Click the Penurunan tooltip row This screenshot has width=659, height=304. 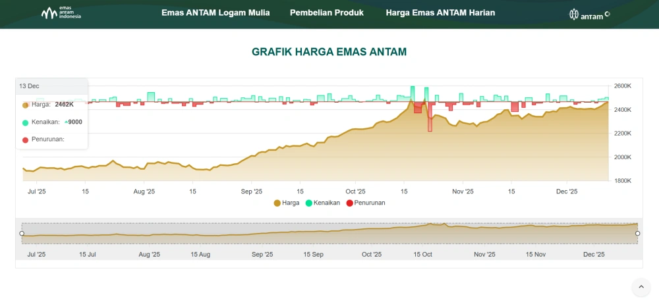[x=43, y=139]
